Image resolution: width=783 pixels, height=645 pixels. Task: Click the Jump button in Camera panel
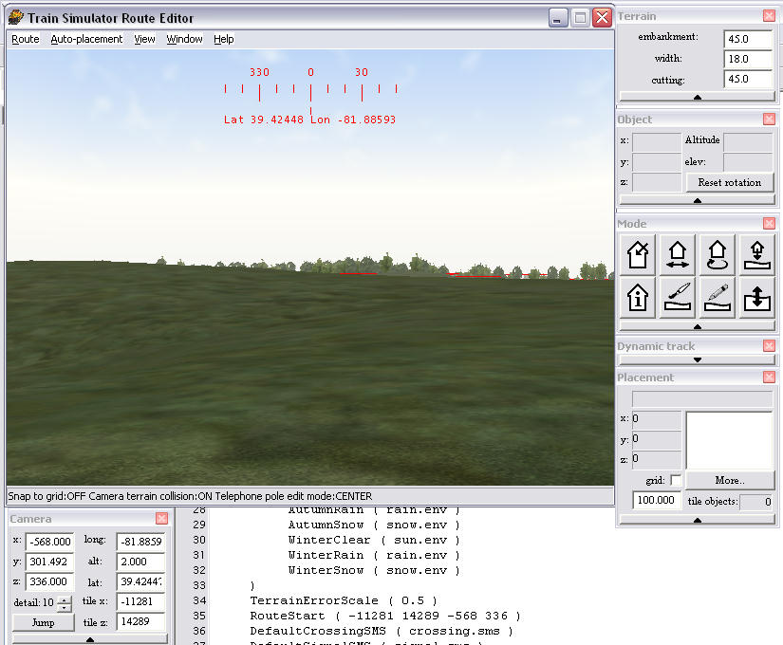pos(44,622)
